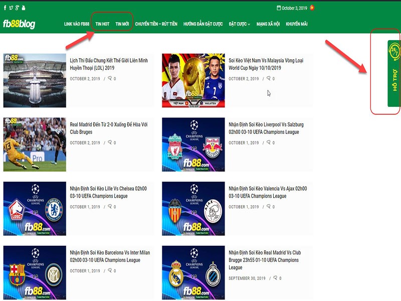Click date September 30, 2019 under Club Brugge post
This screenshot has height=301, width=401.
(x=247, y=278)
